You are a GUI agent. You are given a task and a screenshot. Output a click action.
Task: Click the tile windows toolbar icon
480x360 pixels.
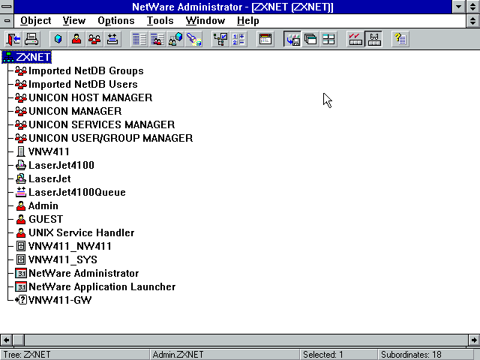[x=328, y=39]
